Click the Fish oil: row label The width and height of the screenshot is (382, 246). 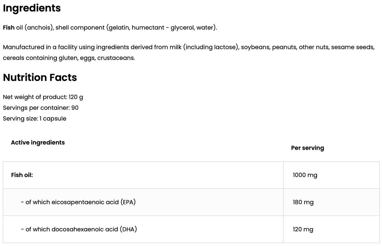click(22, 175)
